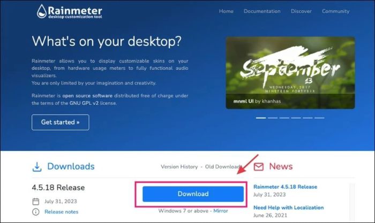Click the Downloads arrow icon
This screenshot has width=375, height=223.
click(x=37, y=167)
